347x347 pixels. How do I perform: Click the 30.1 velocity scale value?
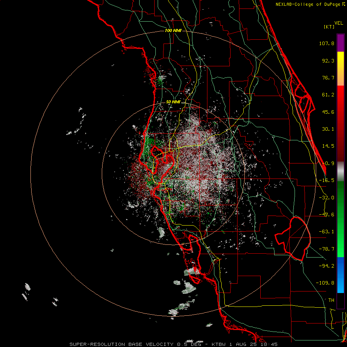[328, 129]
